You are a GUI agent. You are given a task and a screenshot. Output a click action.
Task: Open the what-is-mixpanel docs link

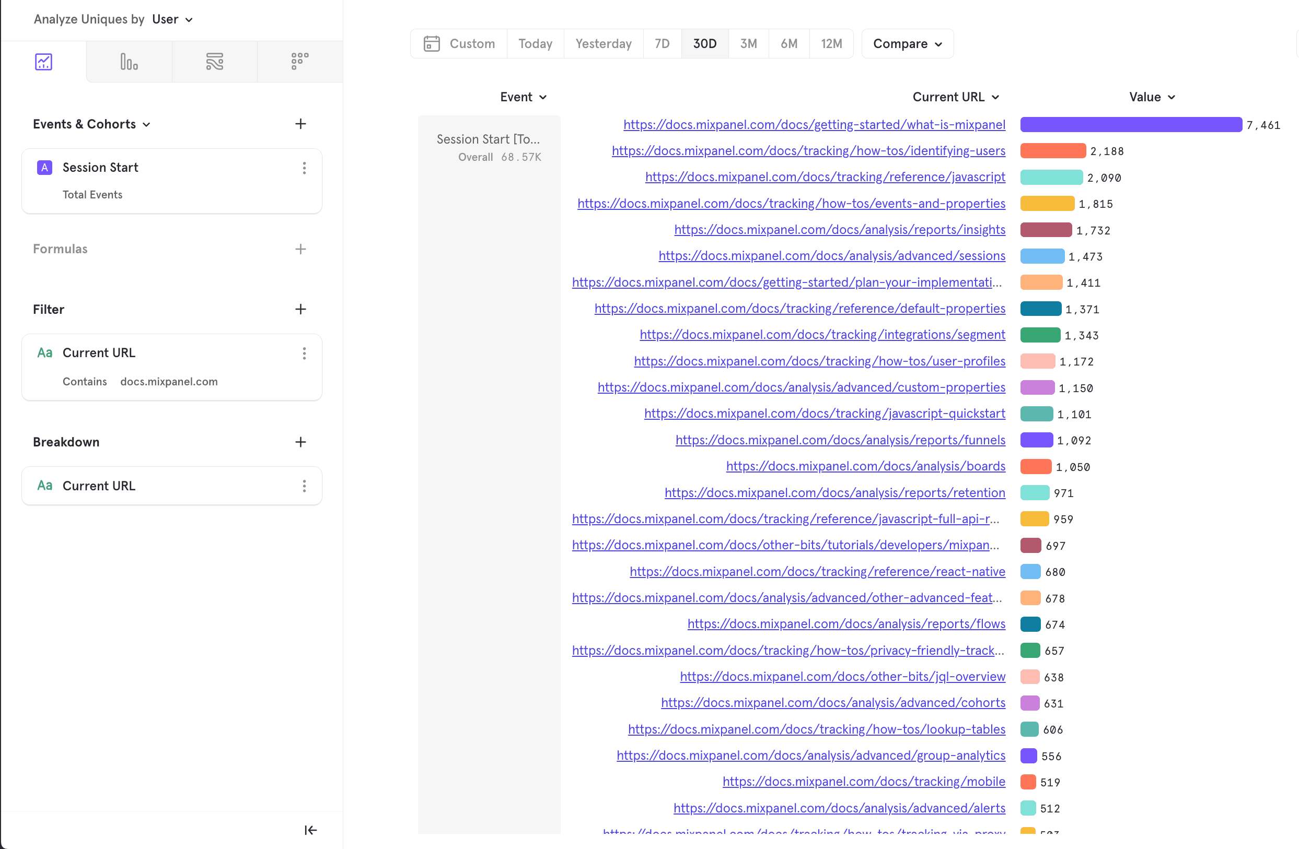point(814,125)
